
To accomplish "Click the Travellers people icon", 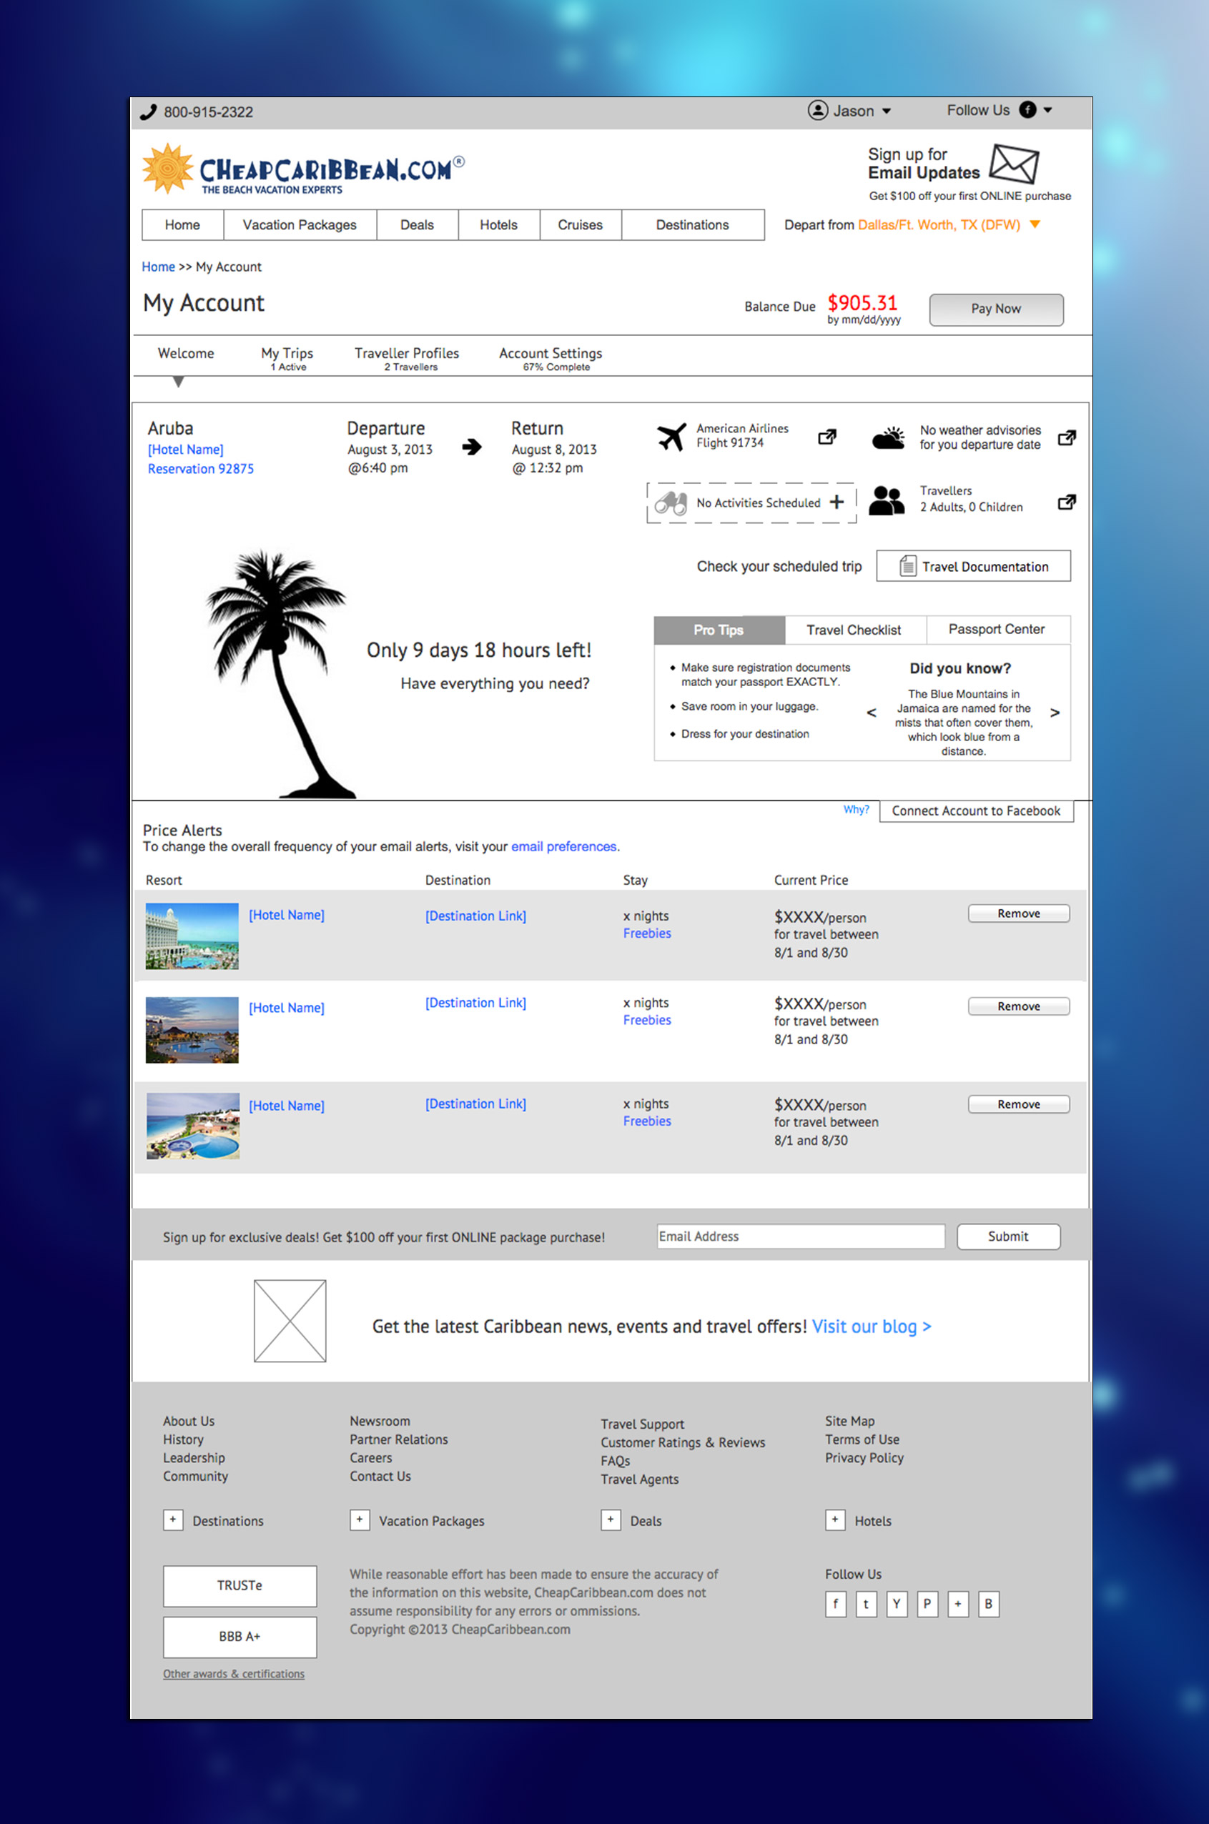I will (887, 501).
